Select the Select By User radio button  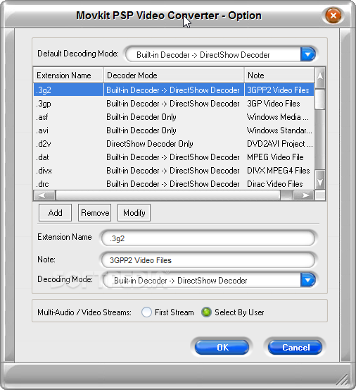click(206, 312)
